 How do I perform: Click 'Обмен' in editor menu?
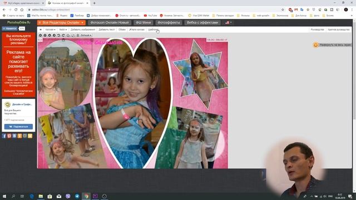pos(122,29)
